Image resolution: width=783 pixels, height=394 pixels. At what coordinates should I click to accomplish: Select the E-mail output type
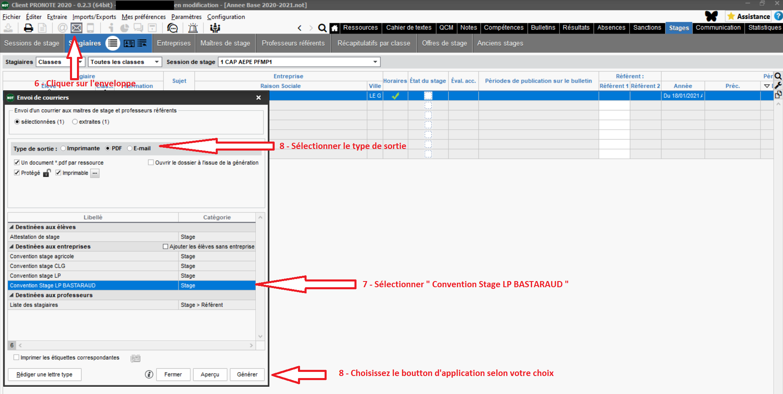pyautogui.click(x=130, y=149)
